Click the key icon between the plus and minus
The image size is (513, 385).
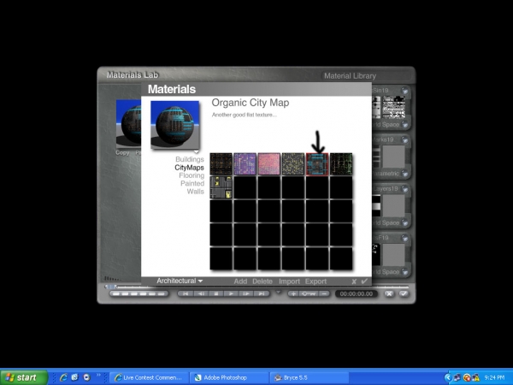[x=309, y=293]
